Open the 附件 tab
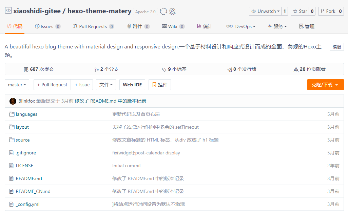Viewport: 348px width, 214px height. [138, 26]
